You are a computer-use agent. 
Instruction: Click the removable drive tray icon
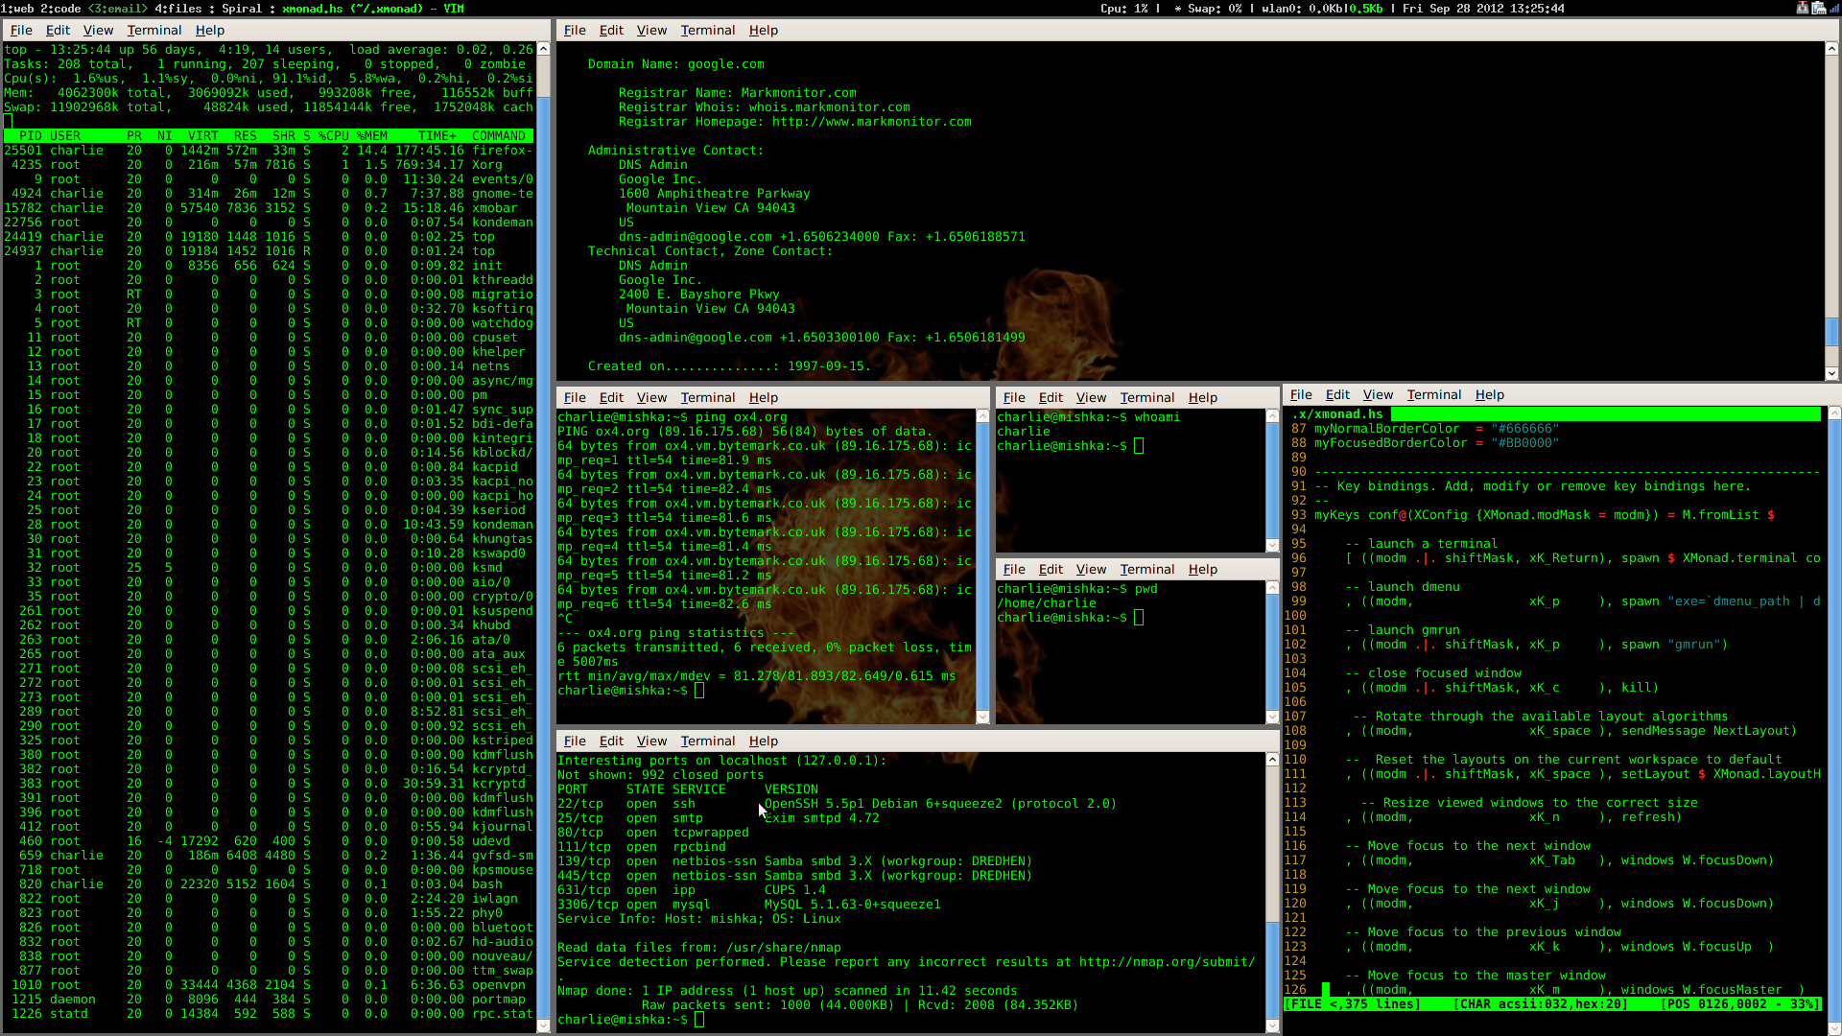[1803, 8]
